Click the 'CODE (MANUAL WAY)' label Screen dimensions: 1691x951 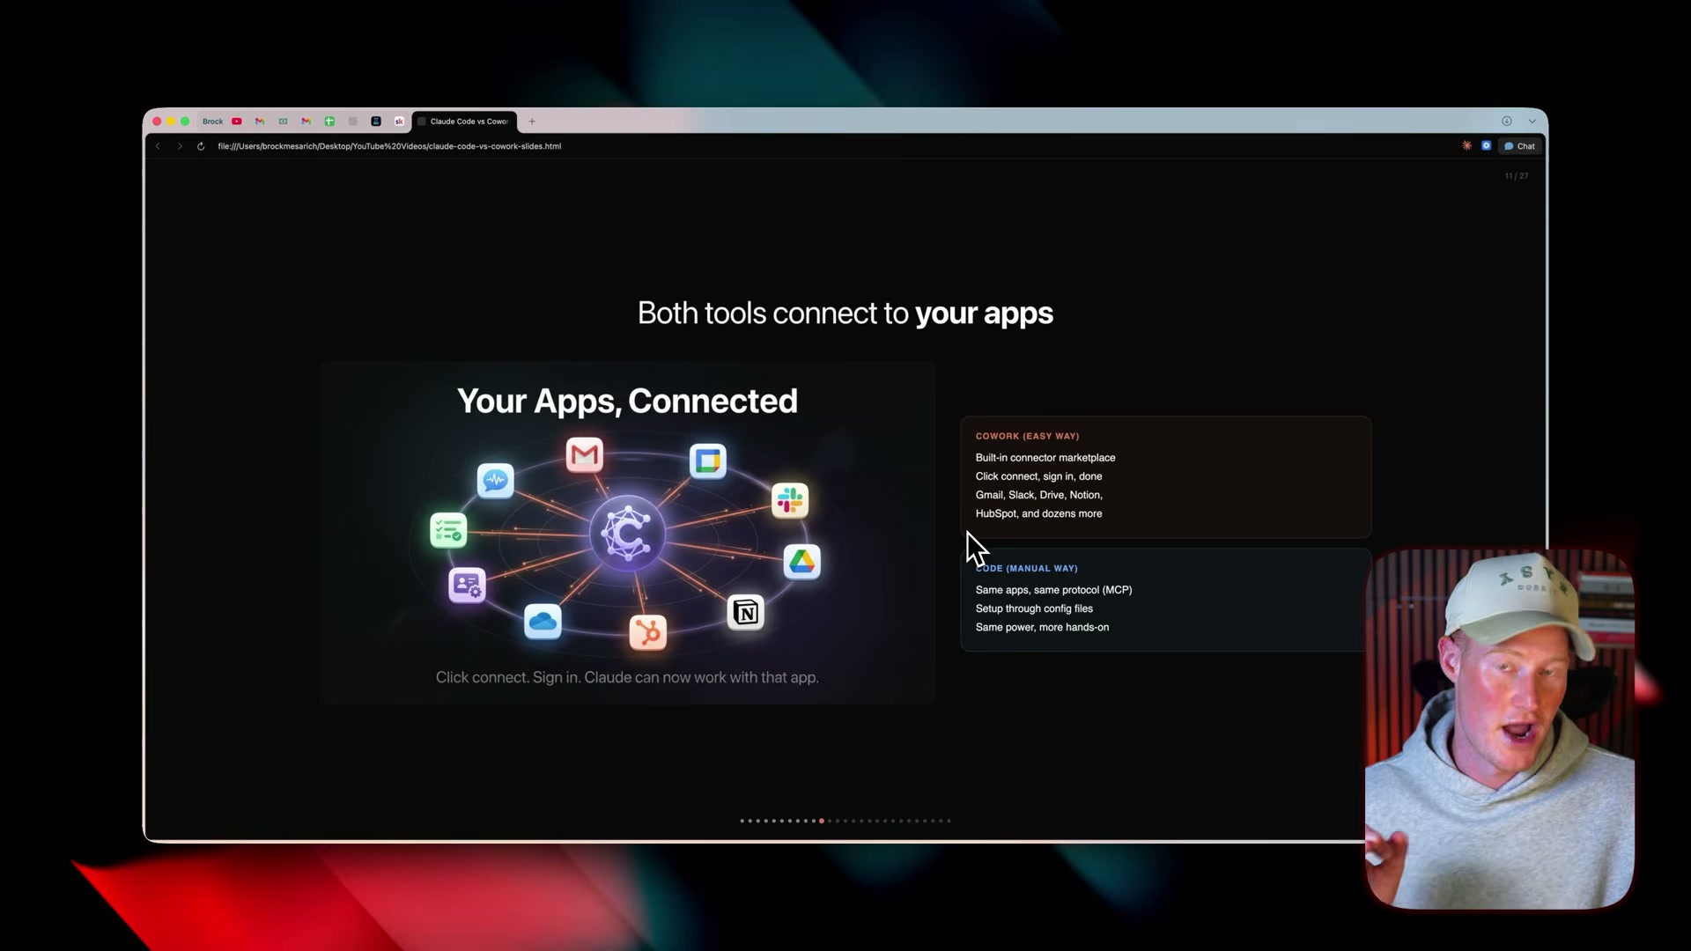point(1027,569)
